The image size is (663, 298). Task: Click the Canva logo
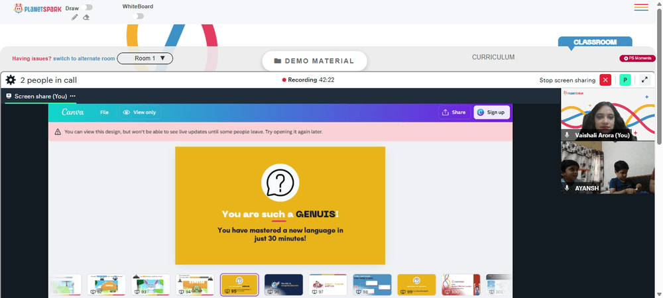(73, 113)
